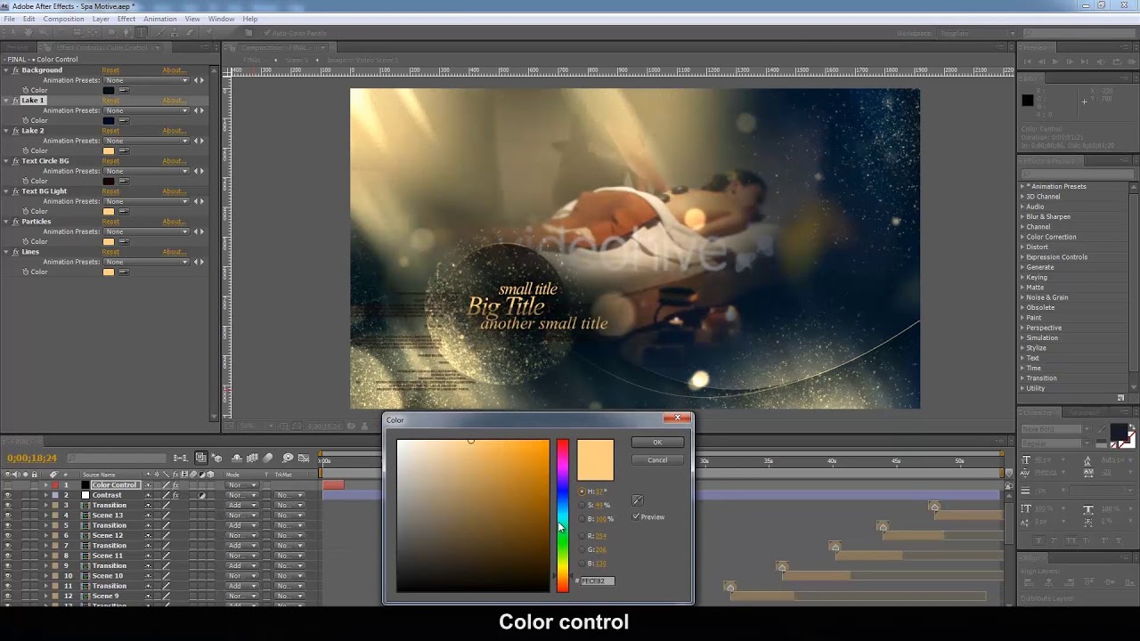
Task: Click the fx switch on Color Control layer
Action: [175, 485]
